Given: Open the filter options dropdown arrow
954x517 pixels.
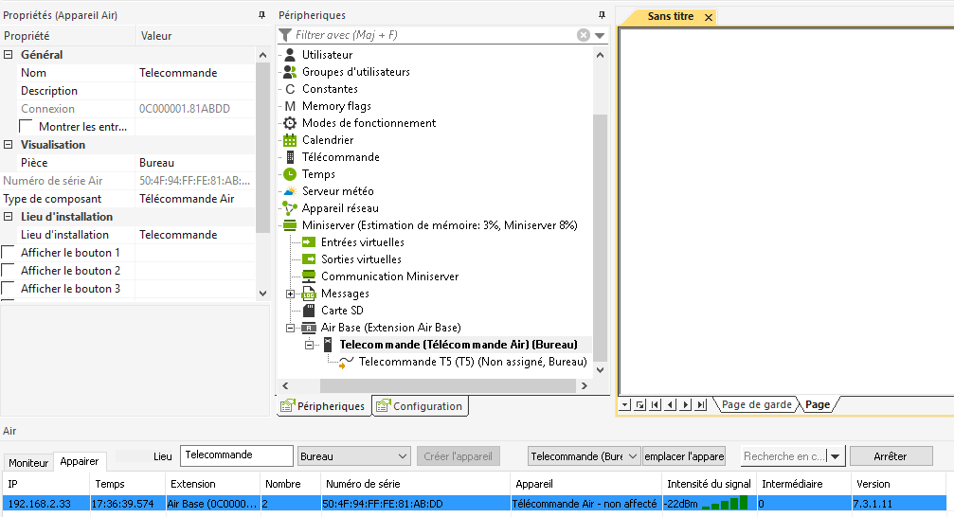Looking at the screenshot, I should click(x=600, y=35).
